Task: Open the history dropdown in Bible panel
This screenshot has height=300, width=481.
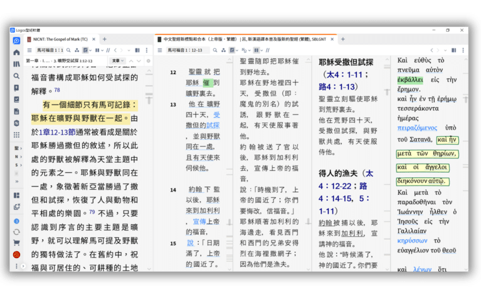Action: click(445, 50)
